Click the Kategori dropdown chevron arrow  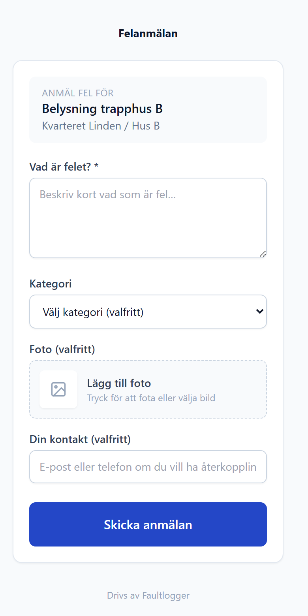[x=259, y=312]
